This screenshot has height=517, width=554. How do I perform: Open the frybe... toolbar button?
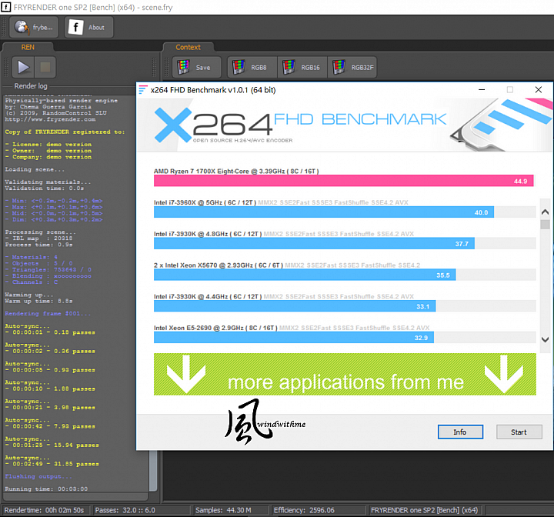34,27
